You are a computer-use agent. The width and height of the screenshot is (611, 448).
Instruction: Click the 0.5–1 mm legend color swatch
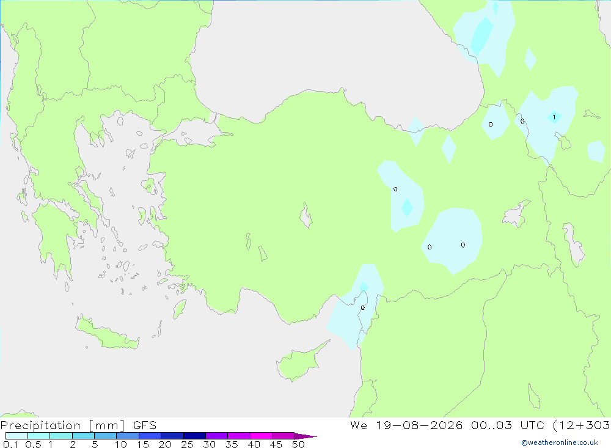[x=39, y=436]
